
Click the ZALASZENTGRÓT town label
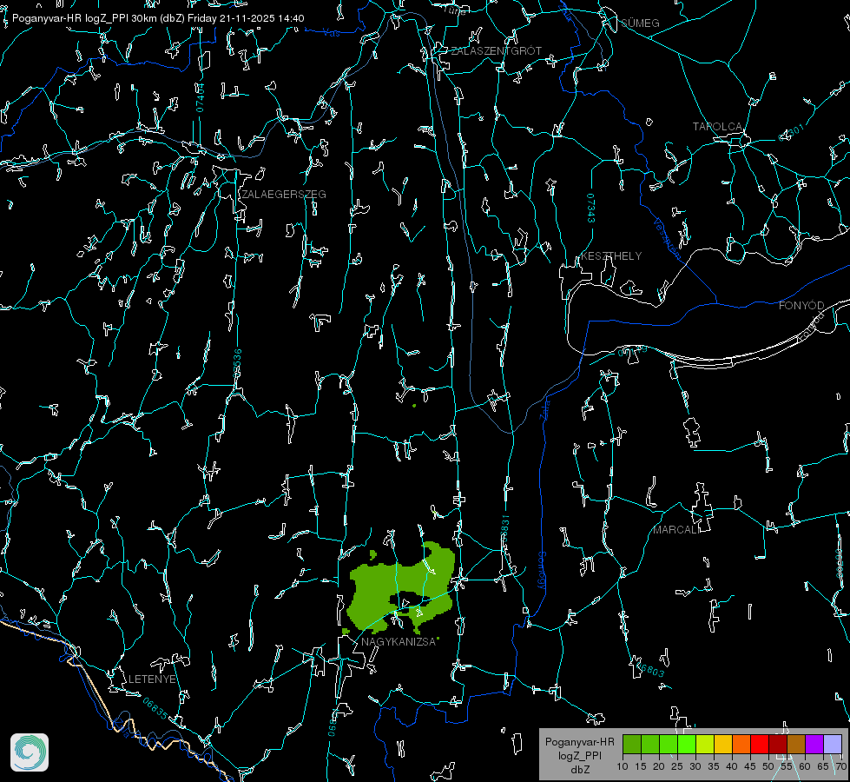tap(497, 51)
